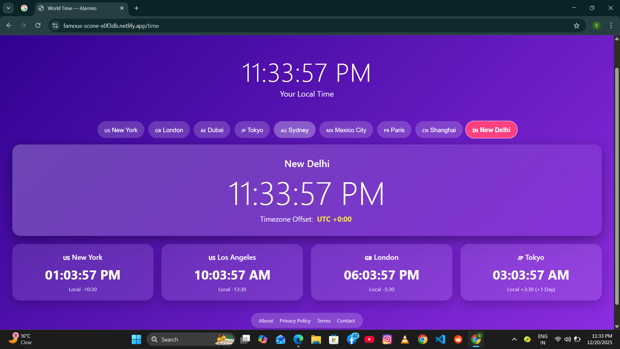Switch to the World Time — Alarmio tab
620x349 pixels.
(77, 8)
